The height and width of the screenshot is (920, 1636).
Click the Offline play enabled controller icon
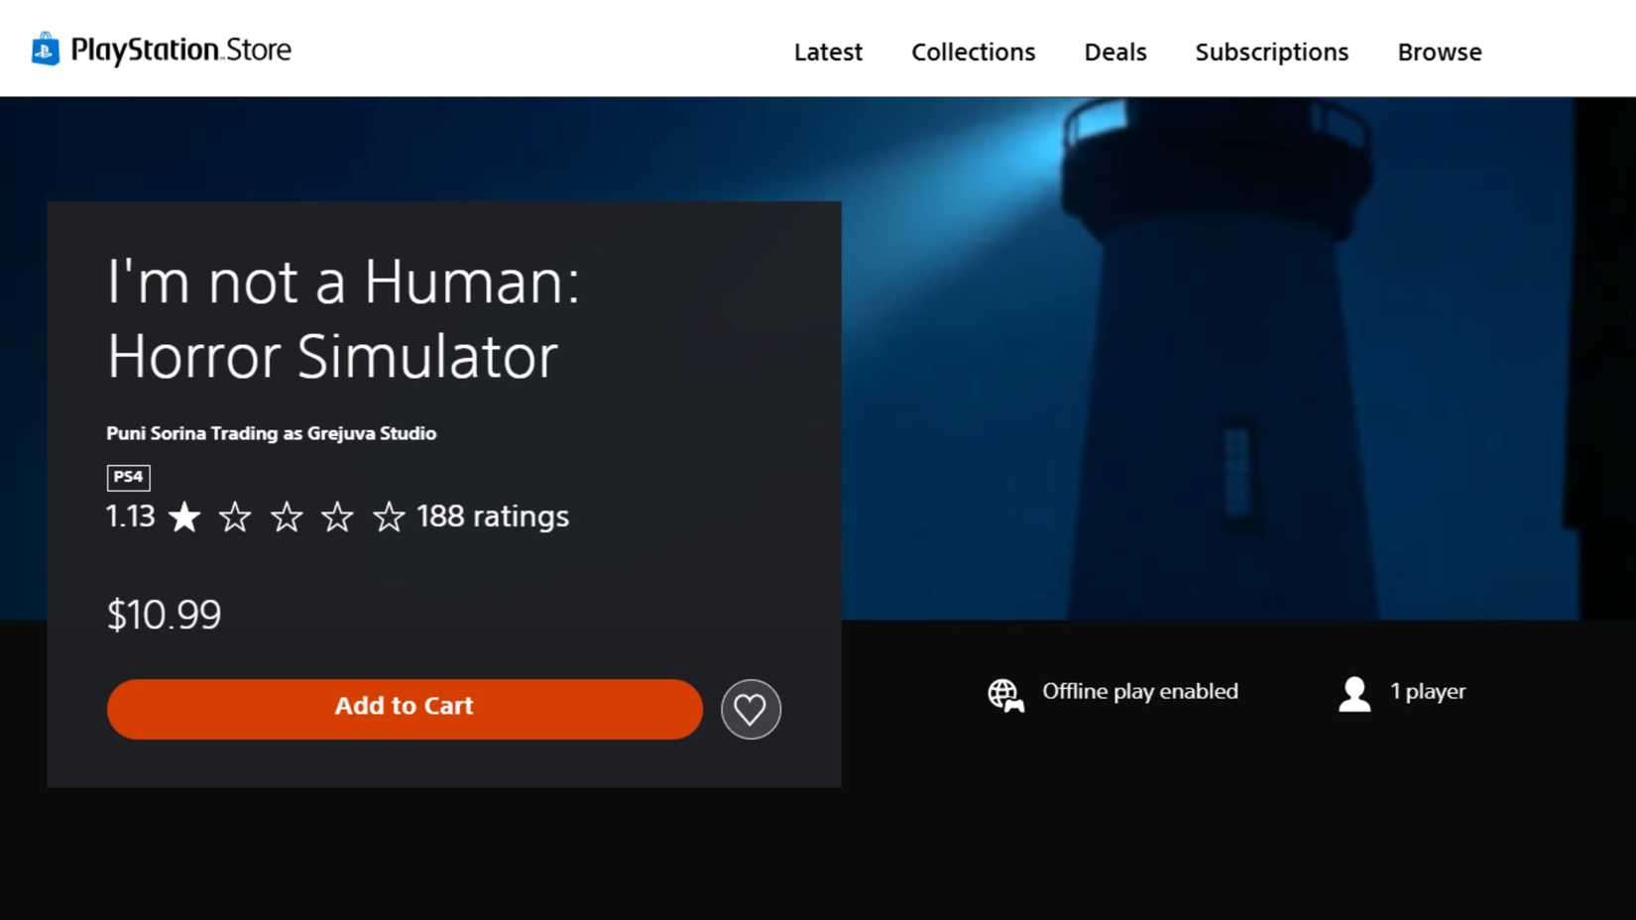point(1004,695)
